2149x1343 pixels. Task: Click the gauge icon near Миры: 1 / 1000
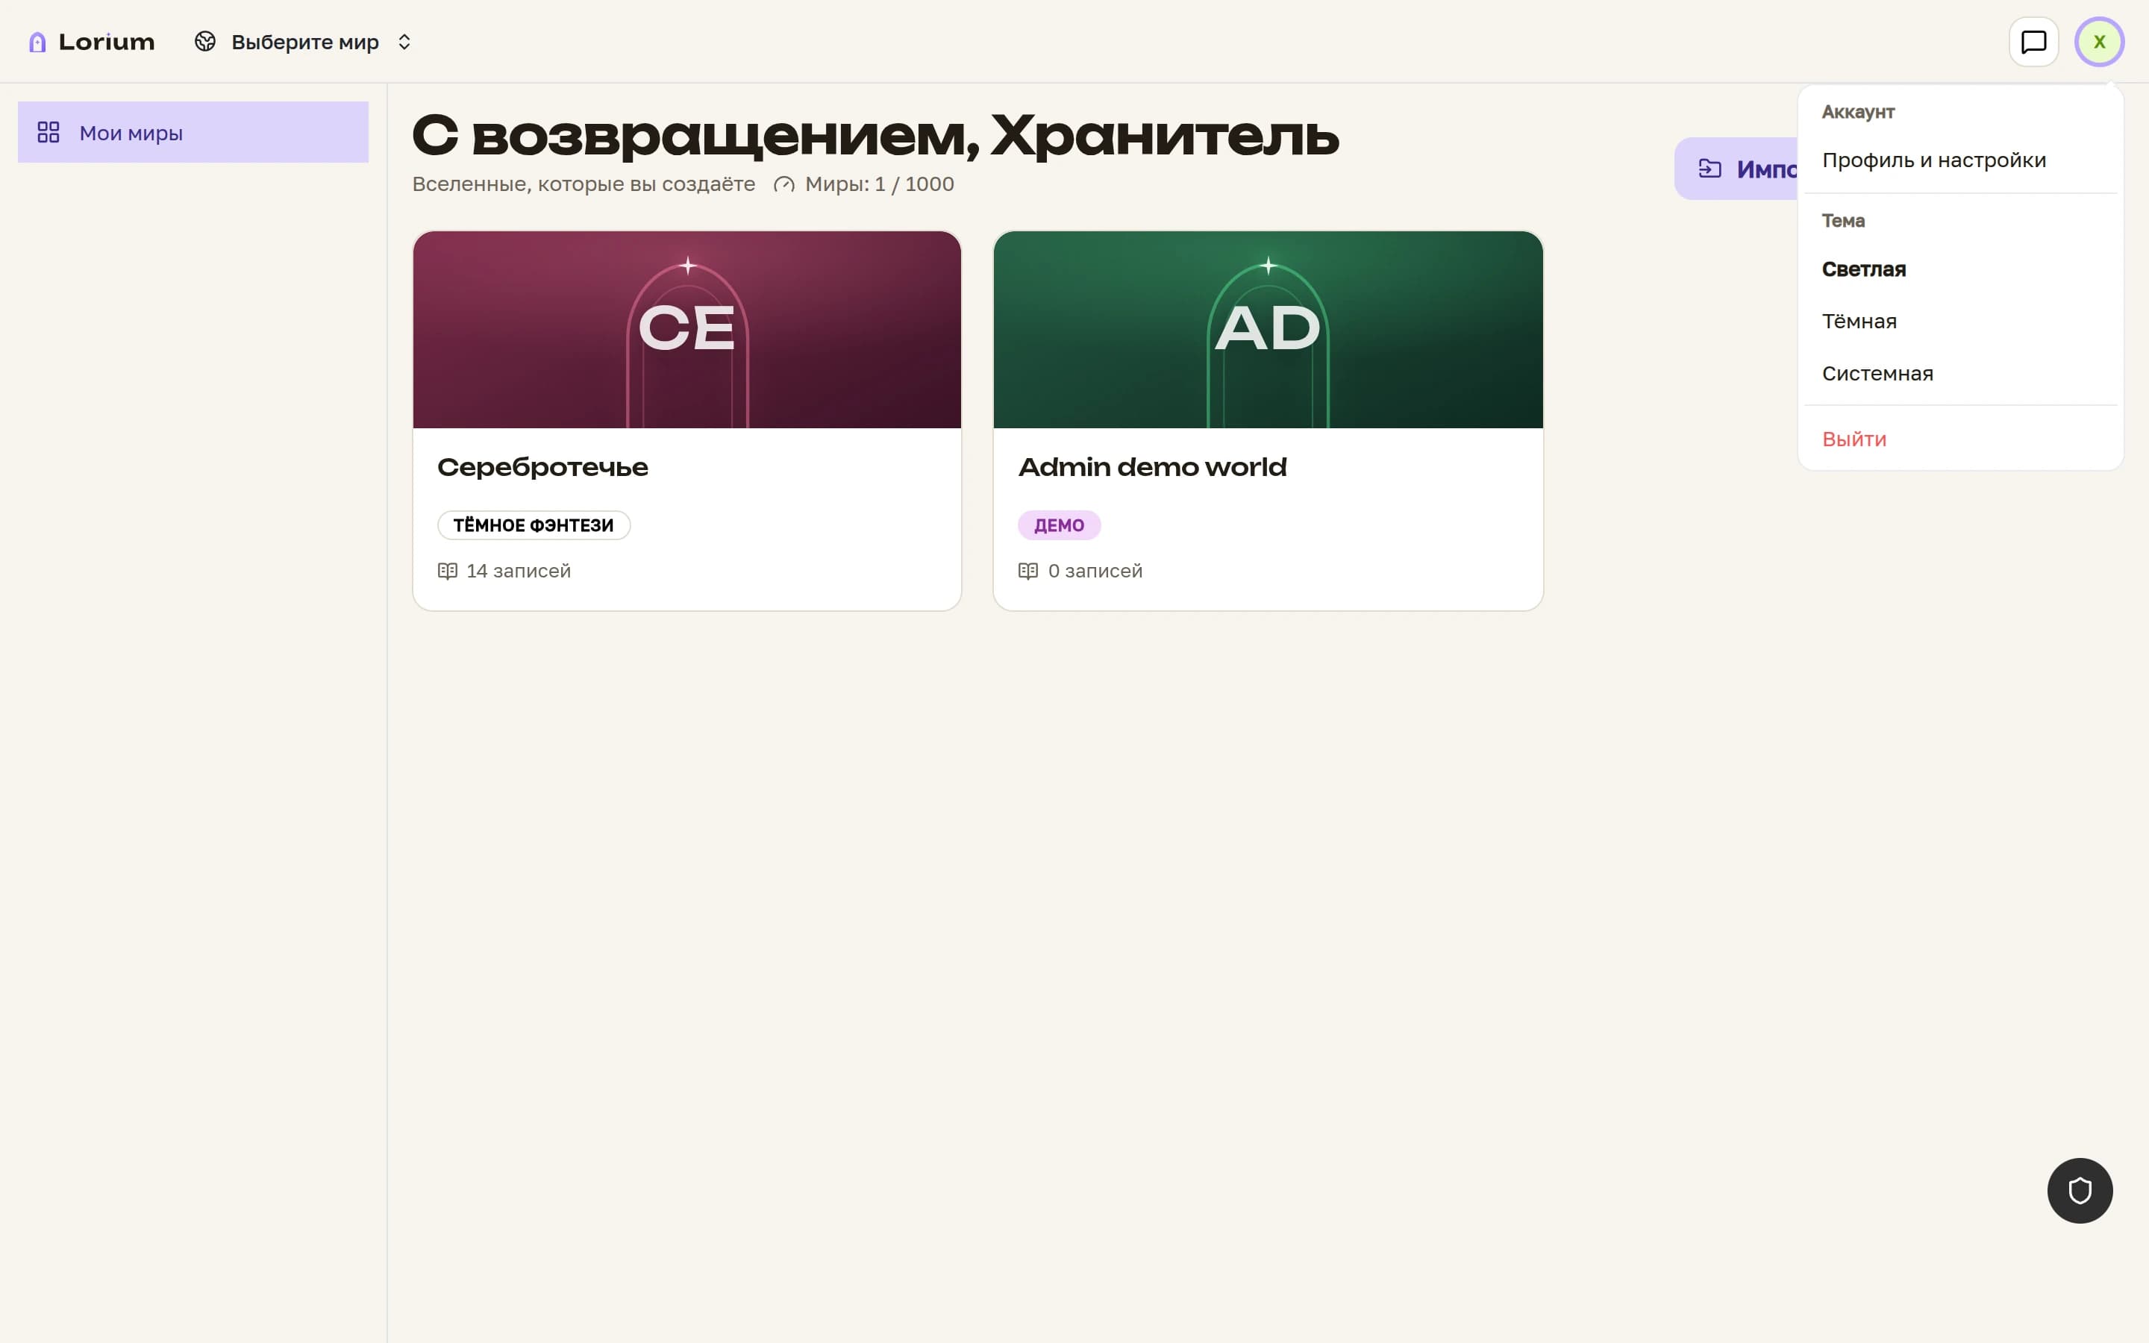pos(783,185)
